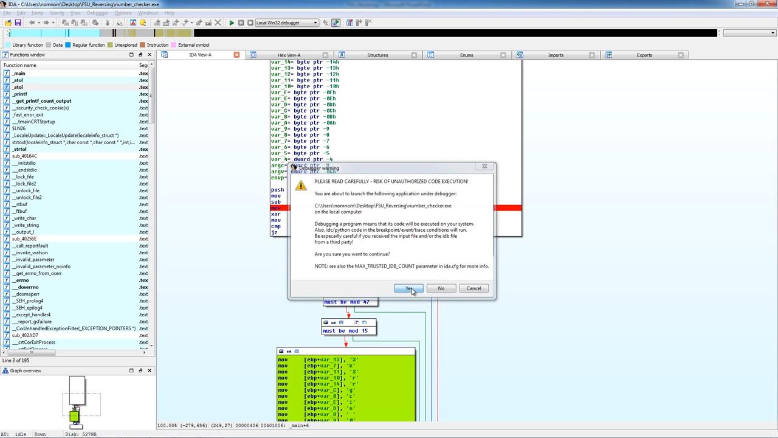
Task: Close the Graph overview panel
Action: click(x=149, y=370)
